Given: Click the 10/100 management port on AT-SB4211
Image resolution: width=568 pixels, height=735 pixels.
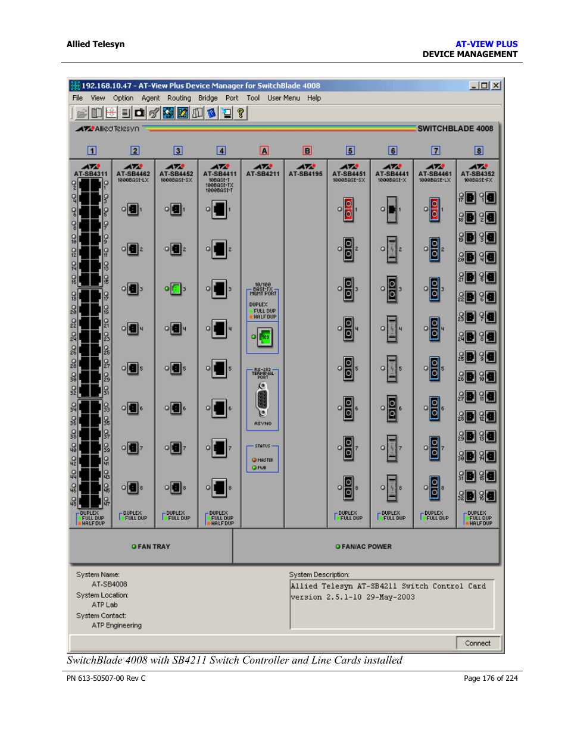Looking at the screenshot, I should pyautogui.click(x=265, y=337).
